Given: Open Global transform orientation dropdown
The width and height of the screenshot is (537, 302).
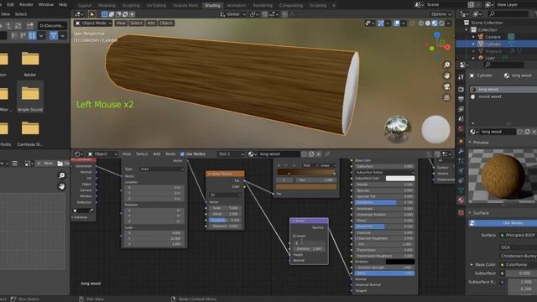Looking at the screenshot, I should (x=233, y=14).
